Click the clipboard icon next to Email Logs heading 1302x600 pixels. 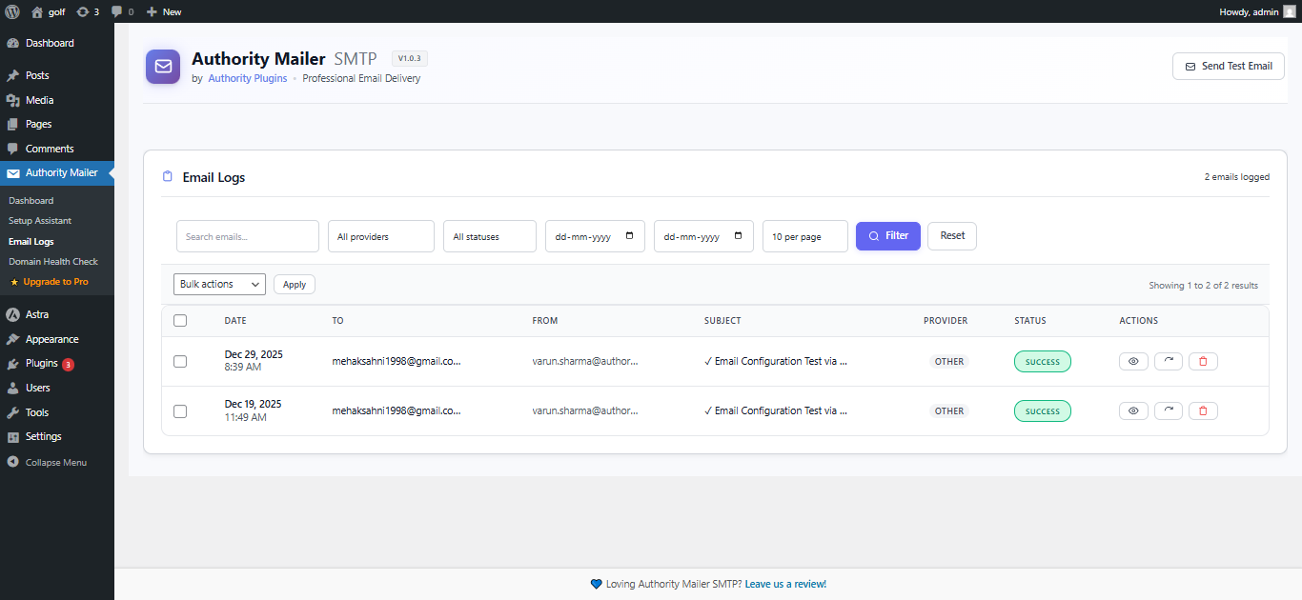(168, 176)
